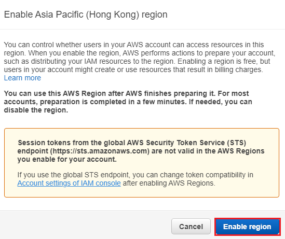Click the words you enable for your account

(x=67, y=159)
